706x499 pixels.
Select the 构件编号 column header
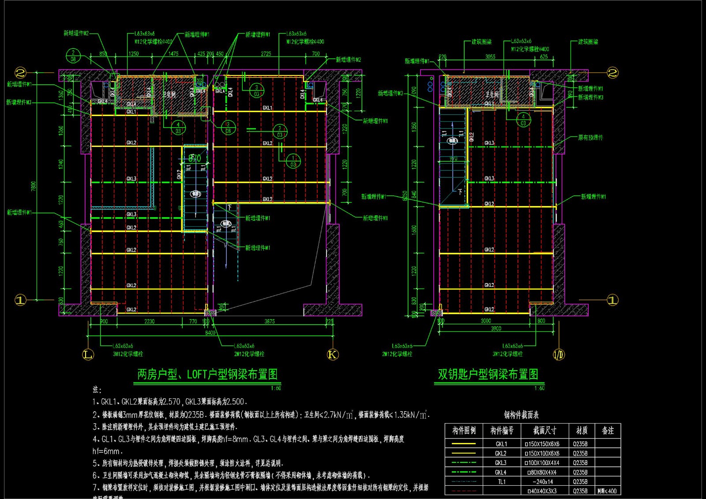point(502,431)
